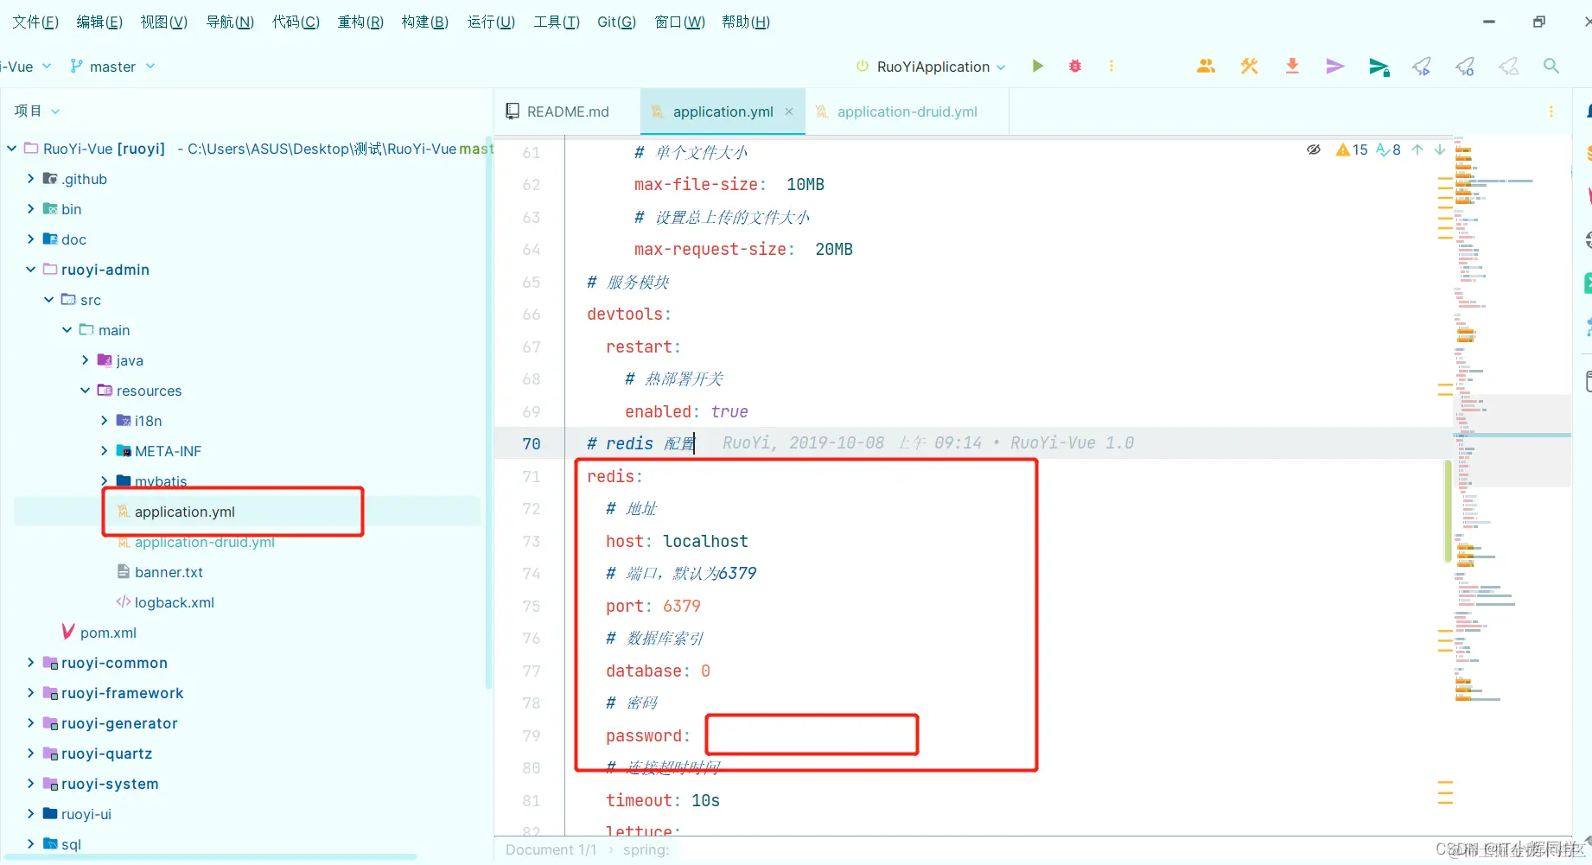Expand the java folder chevron
Screen dimensions: 1592x865
[86, 360]
